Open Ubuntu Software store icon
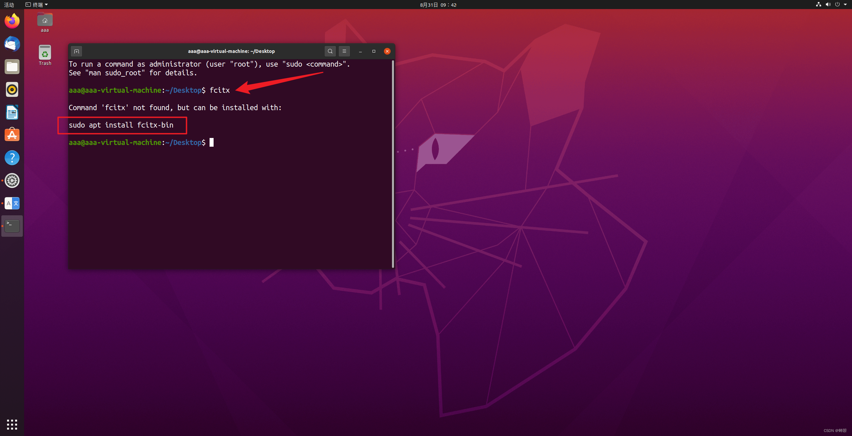The image size is (852, 436). (x=12, y=135)
